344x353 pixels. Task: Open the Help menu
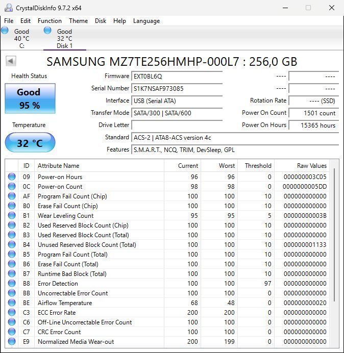[x=119, y=21]
